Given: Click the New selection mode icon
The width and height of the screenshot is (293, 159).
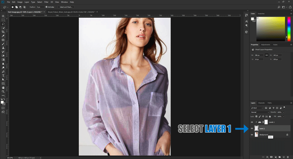Looking at the screenshot, I should pos(13,7).
